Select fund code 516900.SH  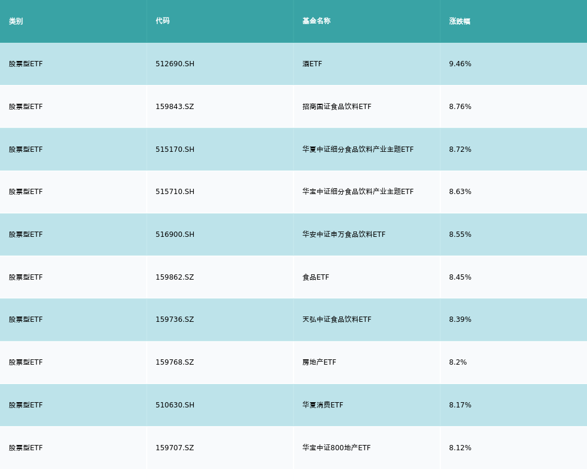click(175, 235)
